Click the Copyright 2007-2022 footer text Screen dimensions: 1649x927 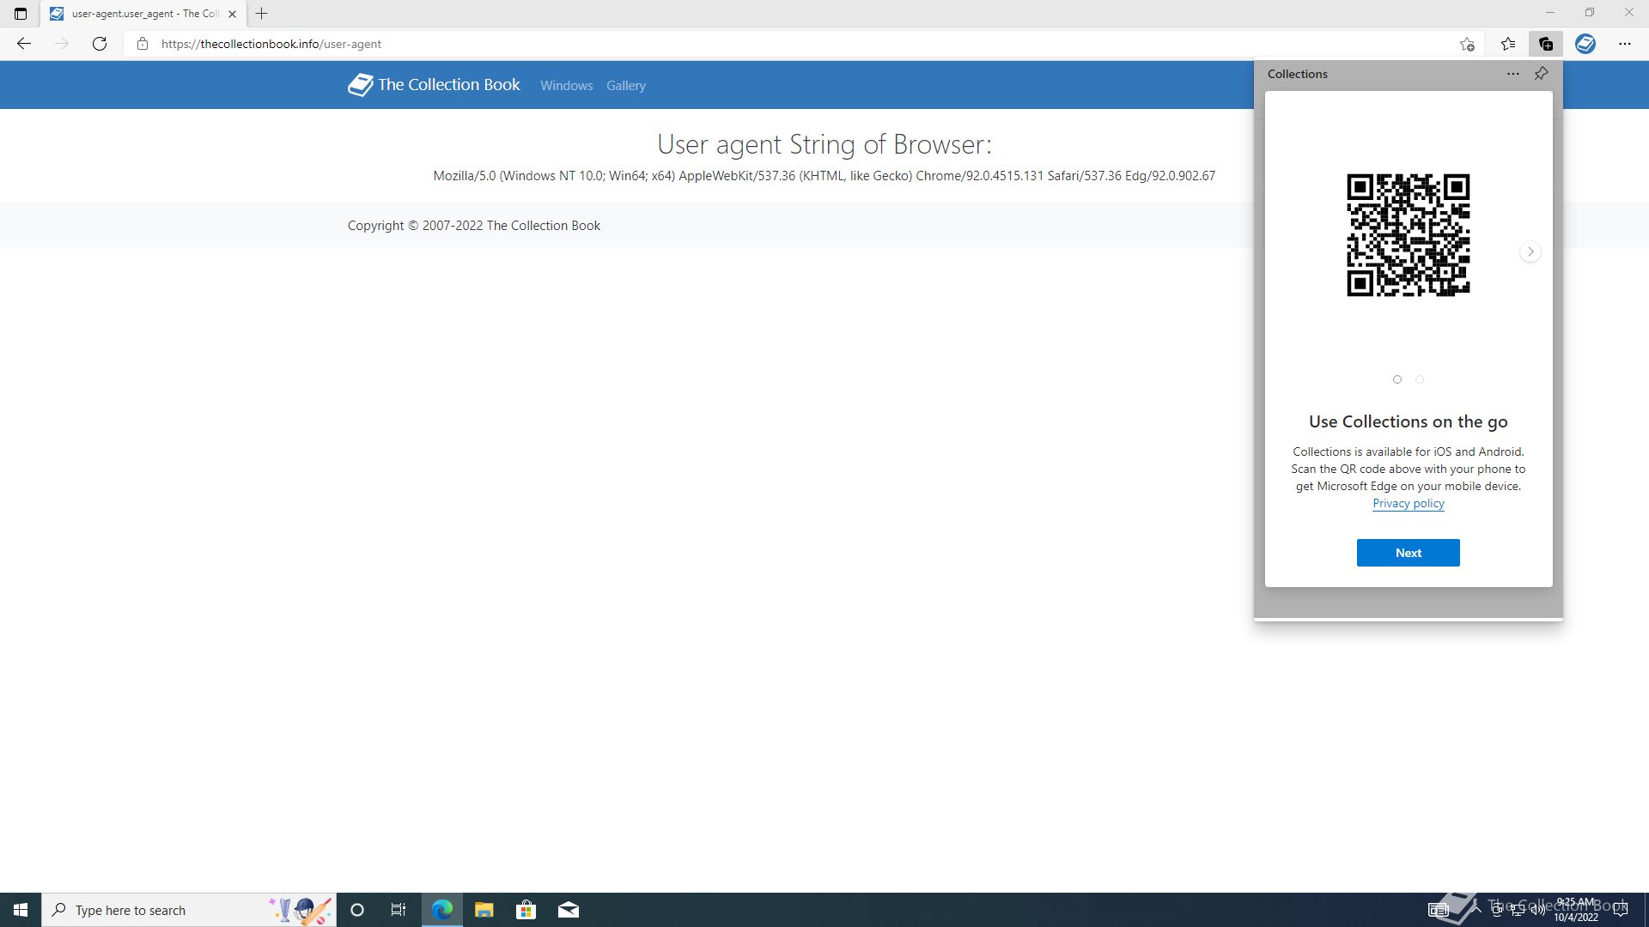tap(474, 226)
